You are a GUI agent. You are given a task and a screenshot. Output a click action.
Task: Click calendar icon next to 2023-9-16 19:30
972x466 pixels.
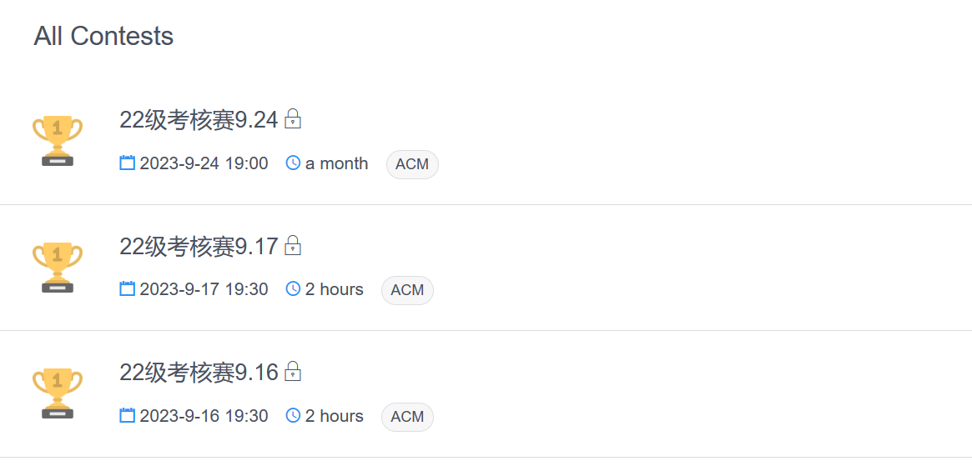(x=128, y=416)
